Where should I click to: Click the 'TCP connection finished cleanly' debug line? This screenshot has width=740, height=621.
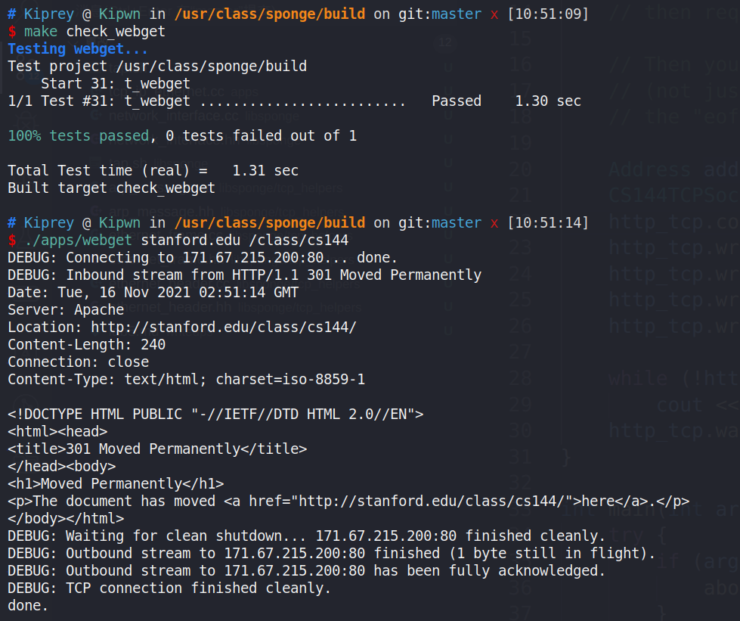169,588
